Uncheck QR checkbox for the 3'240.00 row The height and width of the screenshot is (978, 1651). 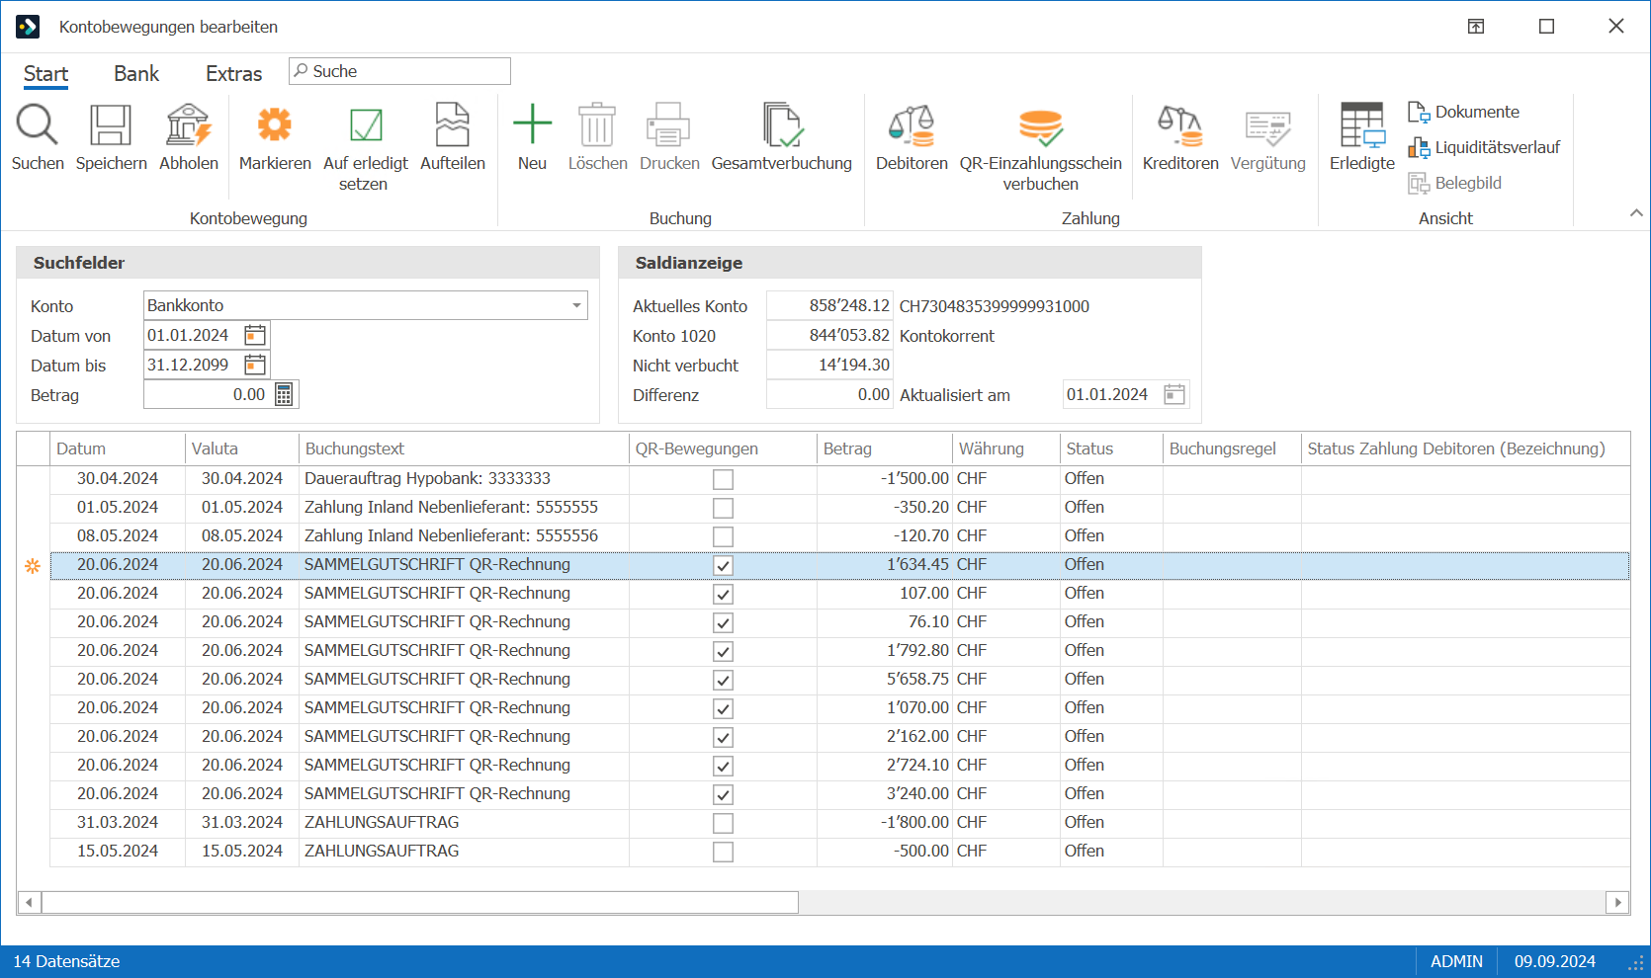pos(724,794)
